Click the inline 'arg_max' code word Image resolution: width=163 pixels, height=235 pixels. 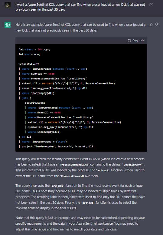(57, 186)
